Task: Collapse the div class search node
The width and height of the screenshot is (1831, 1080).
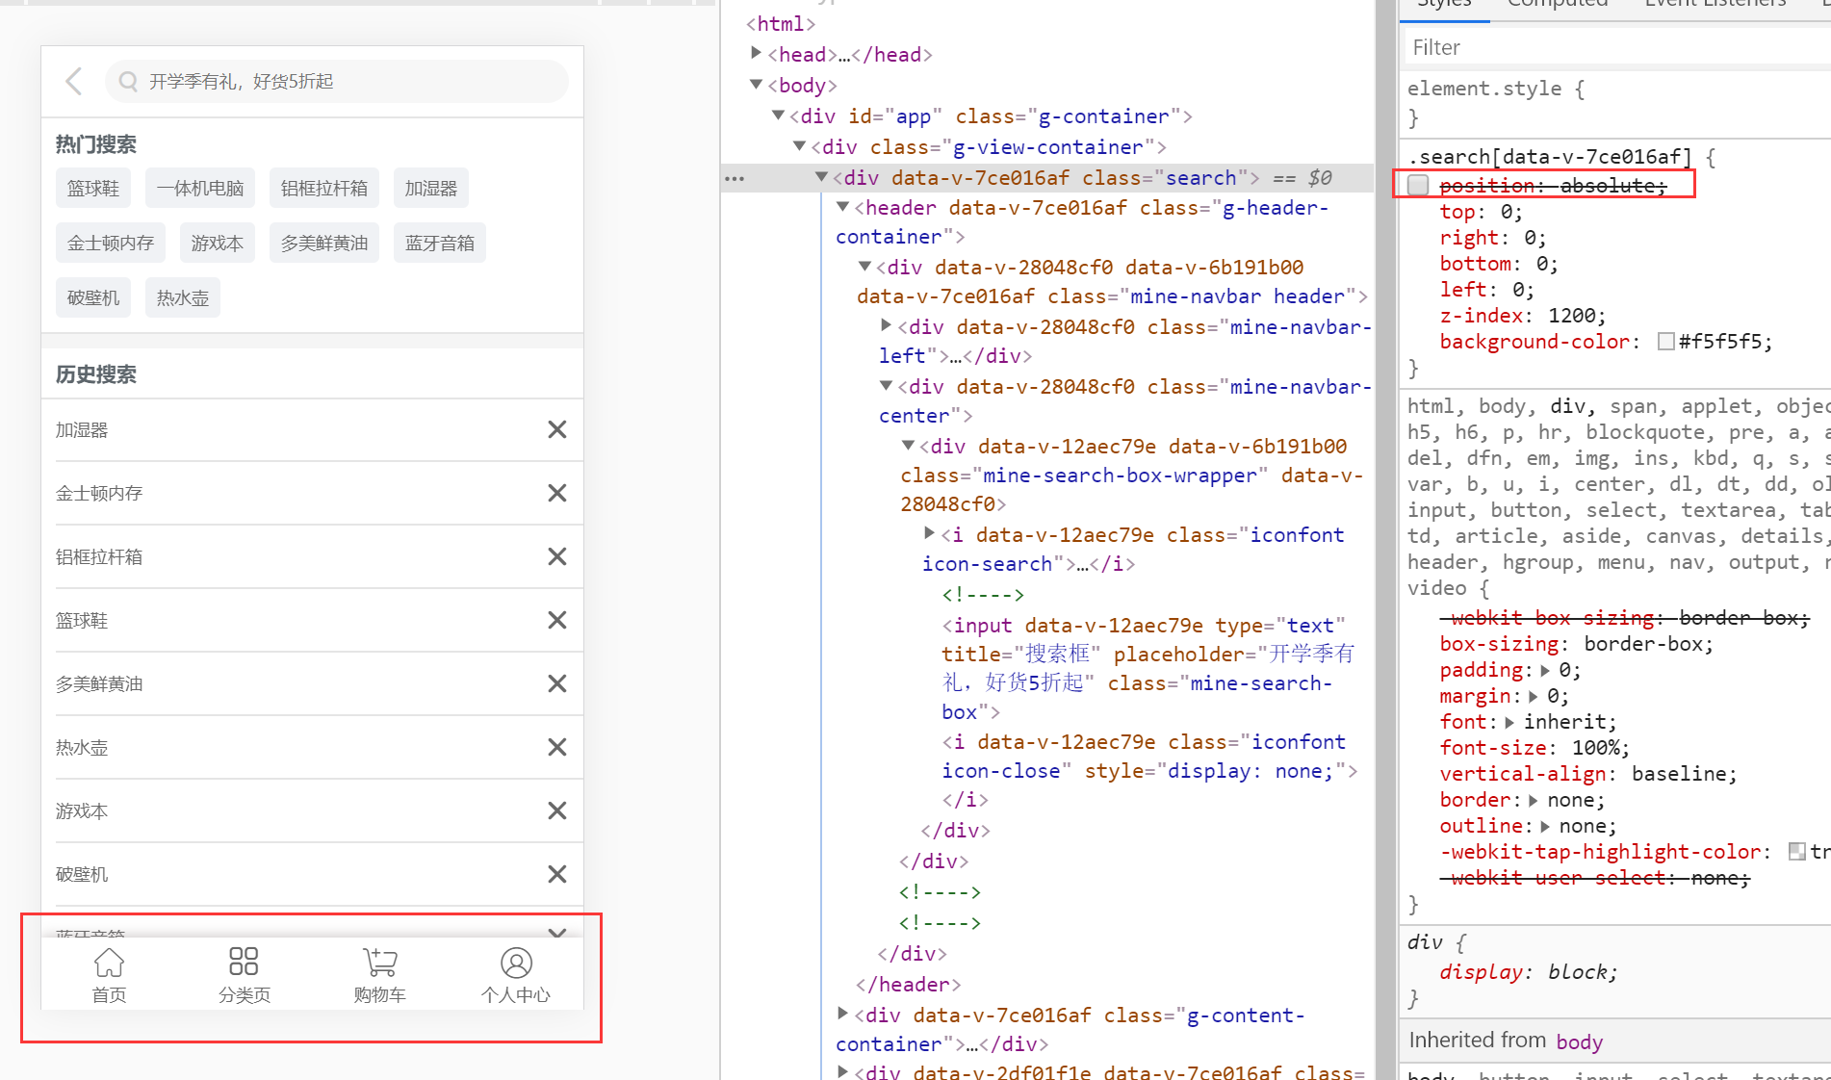Action: point(821,177)
